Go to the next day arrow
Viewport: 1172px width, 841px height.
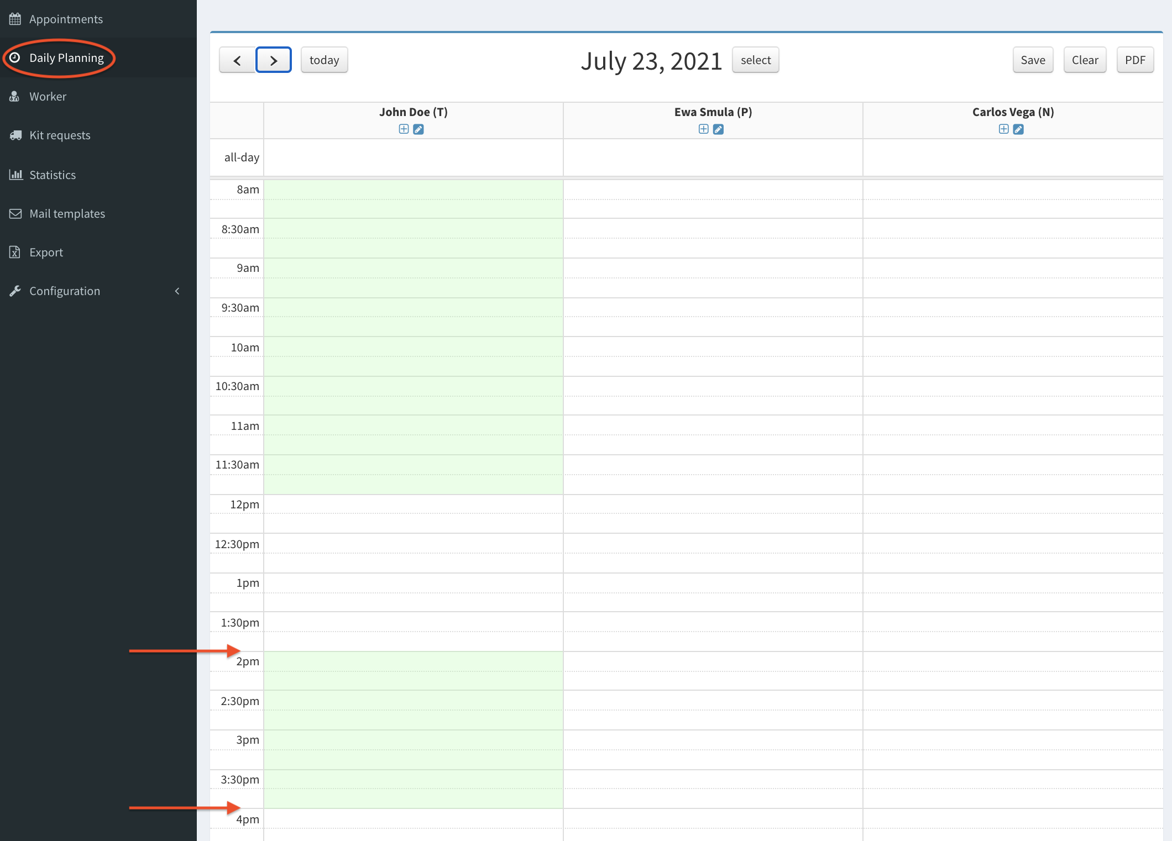pos(274,60)
